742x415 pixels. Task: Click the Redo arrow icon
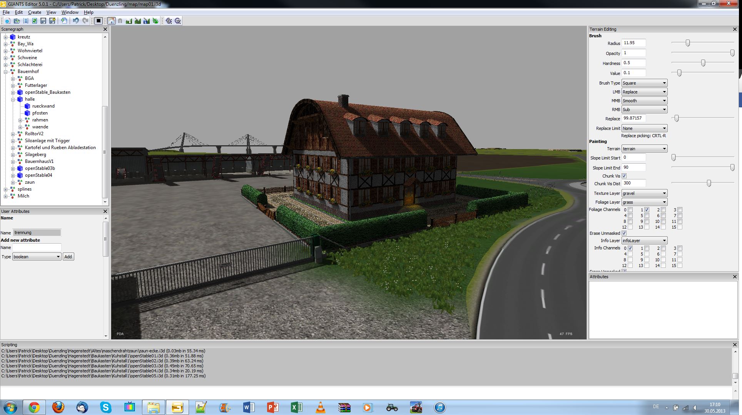[x=85, y=21]
